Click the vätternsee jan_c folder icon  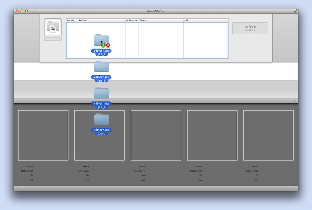pyautogui.click(x=101, y=93)
